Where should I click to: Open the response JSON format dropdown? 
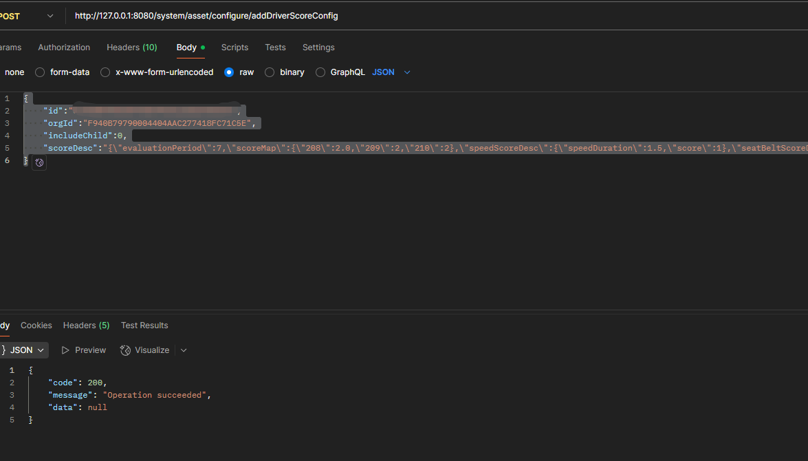[x=24, y=350]
